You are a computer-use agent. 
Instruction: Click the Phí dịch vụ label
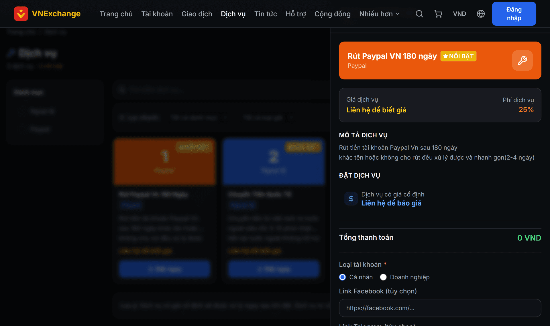pyautogui.click(x=518, y=100)
